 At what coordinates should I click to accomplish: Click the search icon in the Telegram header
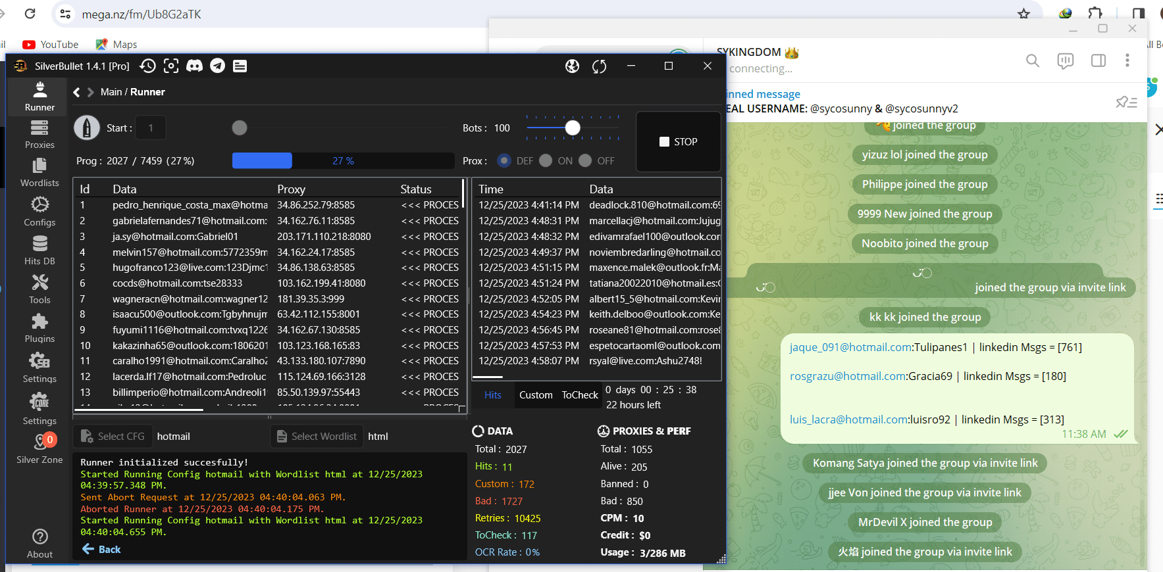pos(1033,60)
